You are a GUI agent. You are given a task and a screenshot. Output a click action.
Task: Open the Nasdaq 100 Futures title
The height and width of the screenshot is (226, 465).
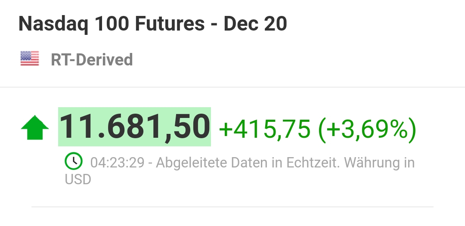pos(152,24)
